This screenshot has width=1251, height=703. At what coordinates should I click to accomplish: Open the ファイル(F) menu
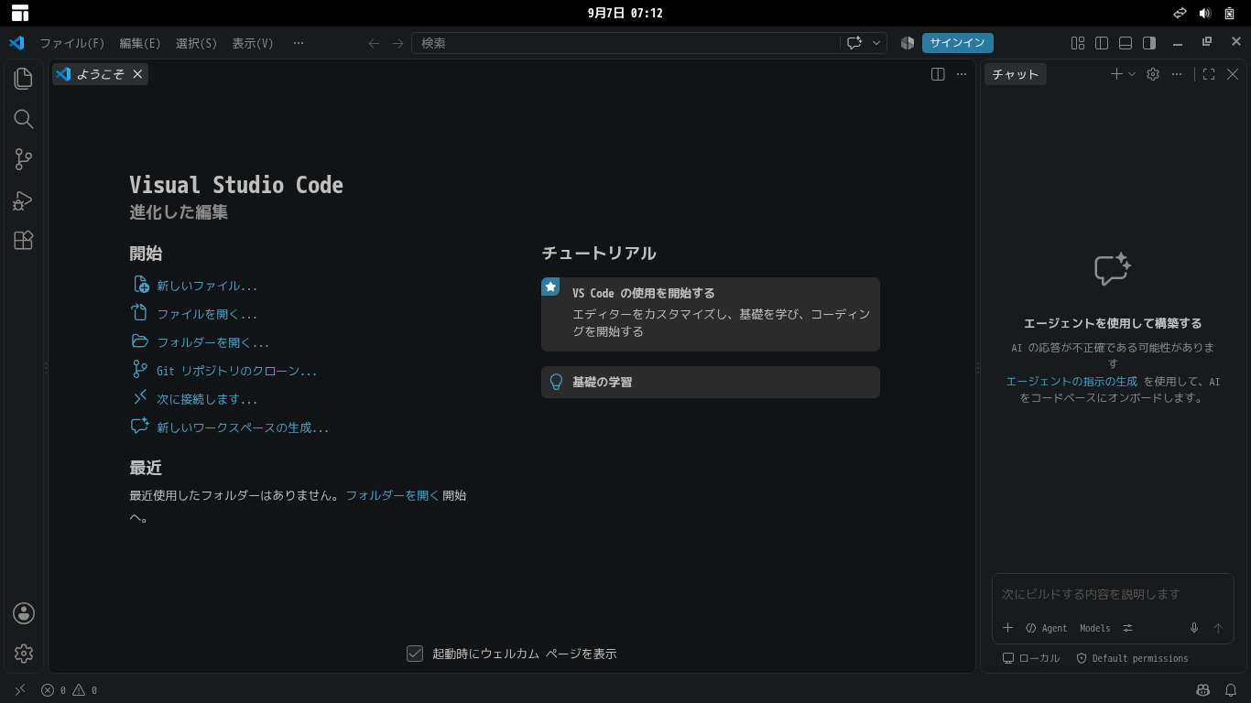71,43
